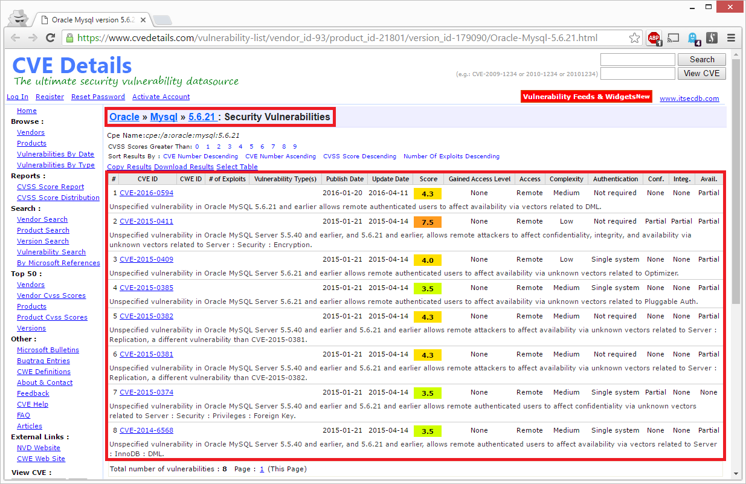
Task: Open By Microsoft References link
Action: [59, 263]
